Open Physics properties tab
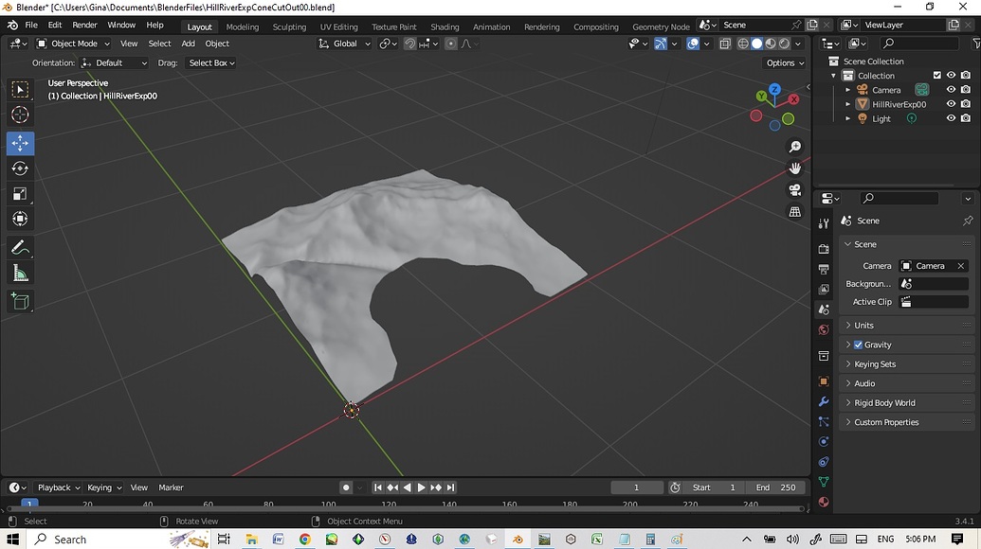 (x=824, y=442)
